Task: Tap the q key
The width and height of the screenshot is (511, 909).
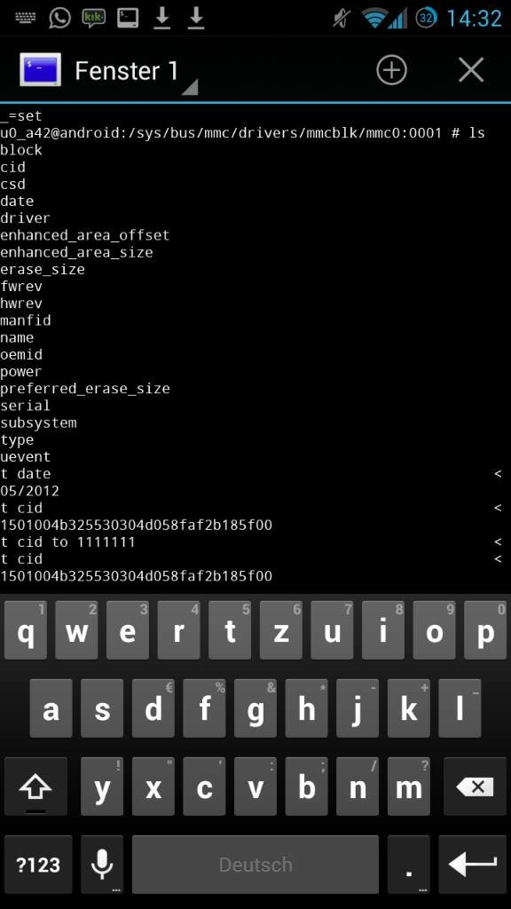Action: pyautogui.click(x=26, y=630)
